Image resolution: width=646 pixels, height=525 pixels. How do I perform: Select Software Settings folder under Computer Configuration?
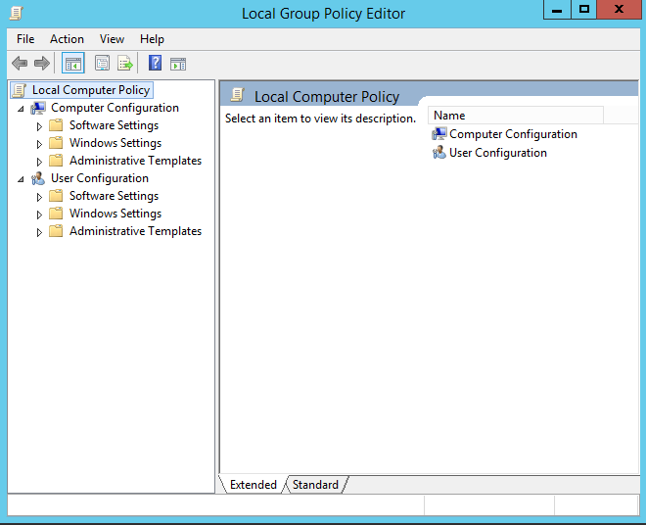click(x=114, y=125)
